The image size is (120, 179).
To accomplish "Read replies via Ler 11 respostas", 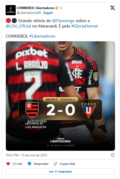I will pos(60,172).
